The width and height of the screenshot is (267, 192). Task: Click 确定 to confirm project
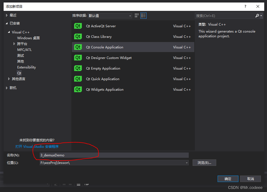228,179
